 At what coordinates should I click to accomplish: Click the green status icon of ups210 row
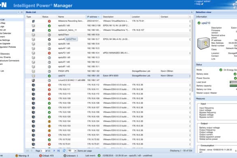(x=49, y=76)
